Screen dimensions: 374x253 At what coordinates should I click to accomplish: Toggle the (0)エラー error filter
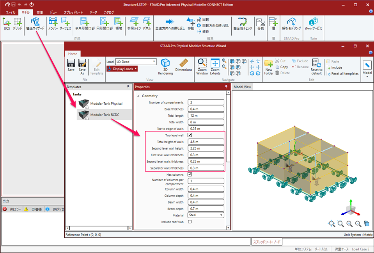[12, 209]
